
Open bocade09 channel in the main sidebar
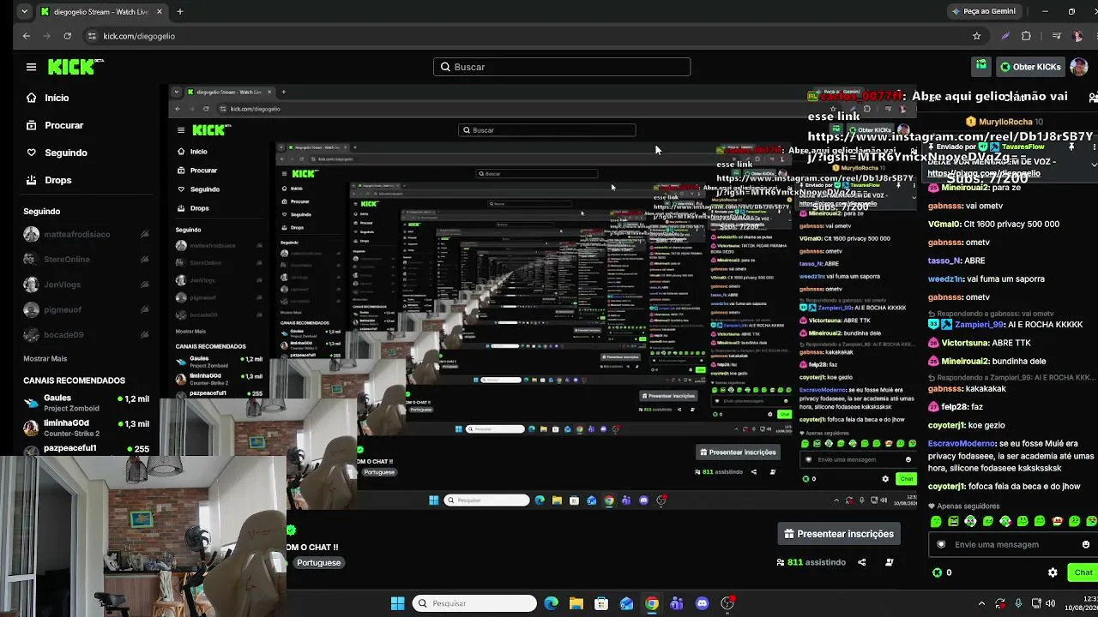[87, 335]
